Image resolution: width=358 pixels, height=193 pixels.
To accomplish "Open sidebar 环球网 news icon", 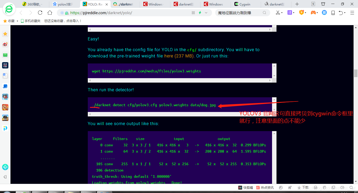I will tap(5, 65).
